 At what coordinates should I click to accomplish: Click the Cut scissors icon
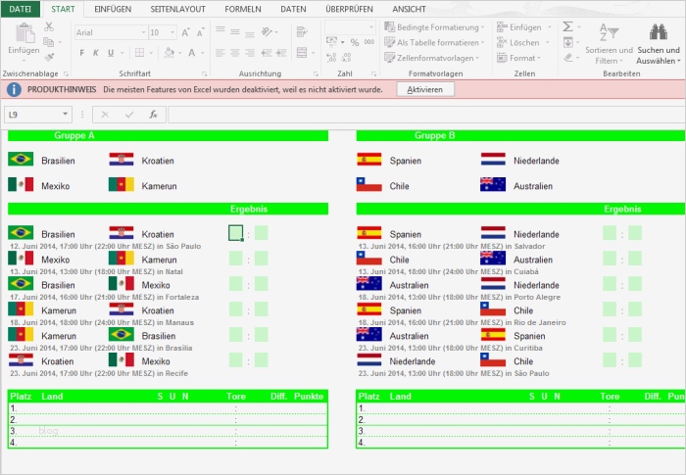[x=49, y=27]
